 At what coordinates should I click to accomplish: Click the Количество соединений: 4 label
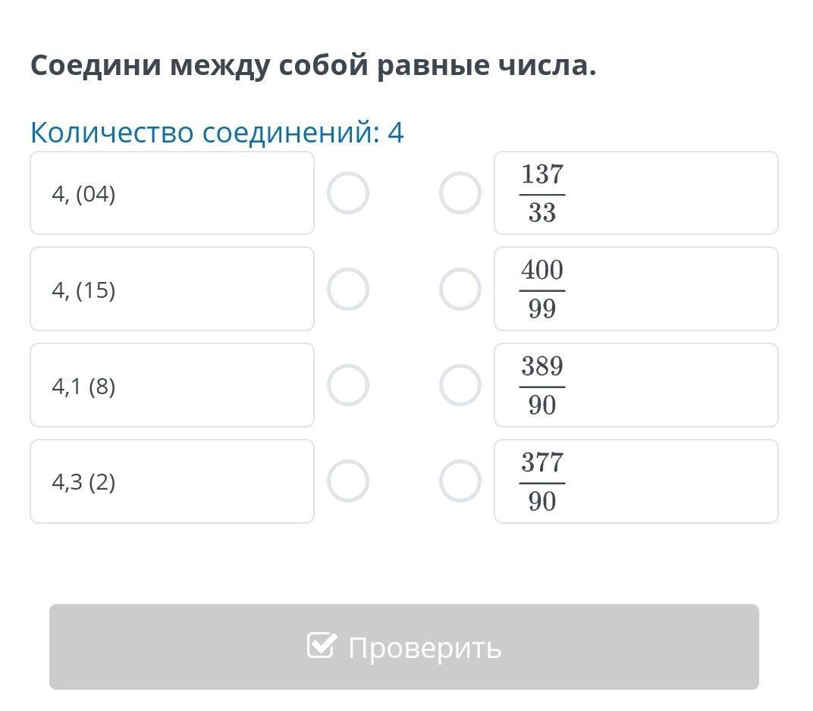coord(217,133)
